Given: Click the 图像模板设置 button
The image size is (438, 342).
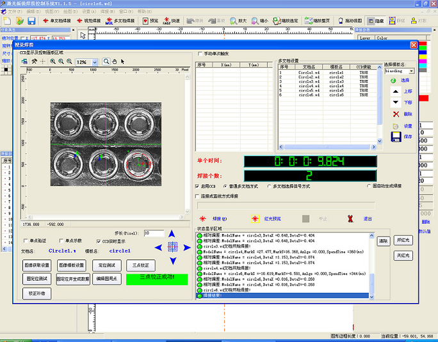Looking at the screenshot, I should point(72,265).
